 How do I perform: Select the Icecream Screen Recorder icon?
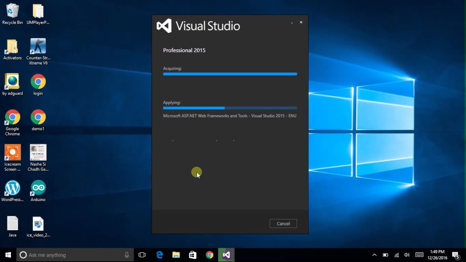coord(12,158)
